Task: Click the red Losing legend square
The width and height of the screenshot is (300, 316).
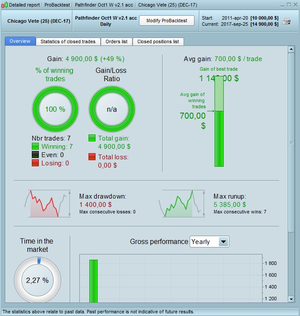Action: coord(35,163)
